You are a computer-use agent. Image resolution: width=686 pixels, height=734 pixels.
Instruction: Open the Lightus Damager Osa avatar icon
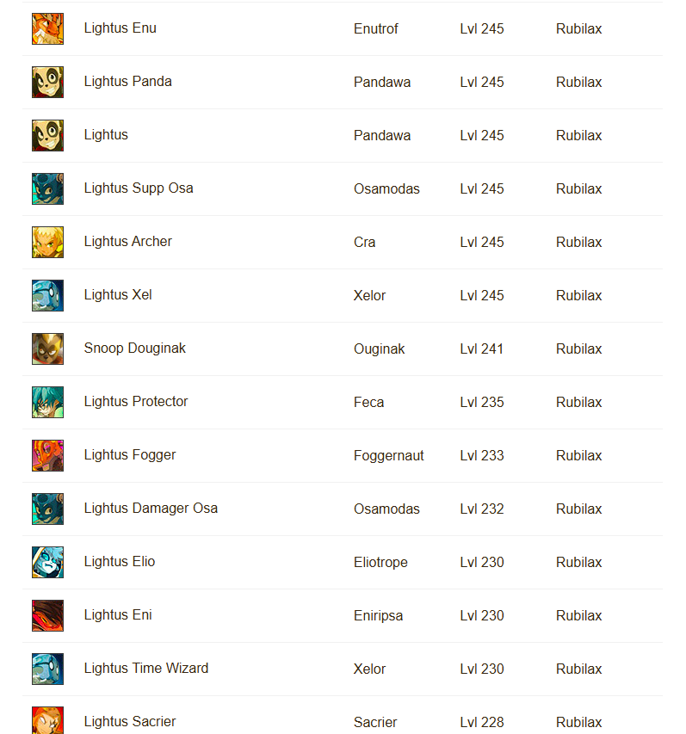tap(47, 509)
